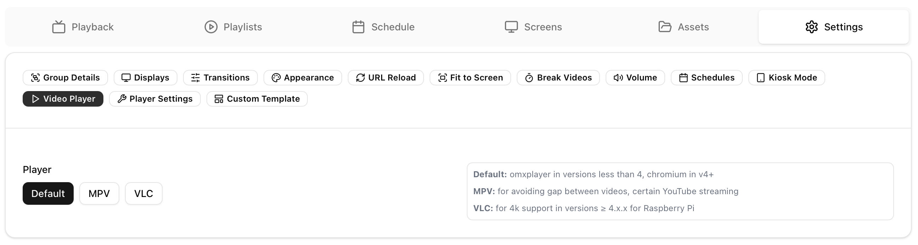Viewport: 918px width, 245px height.
Task: Click the Volume speaker icon
Action: [x=618, y=78]
